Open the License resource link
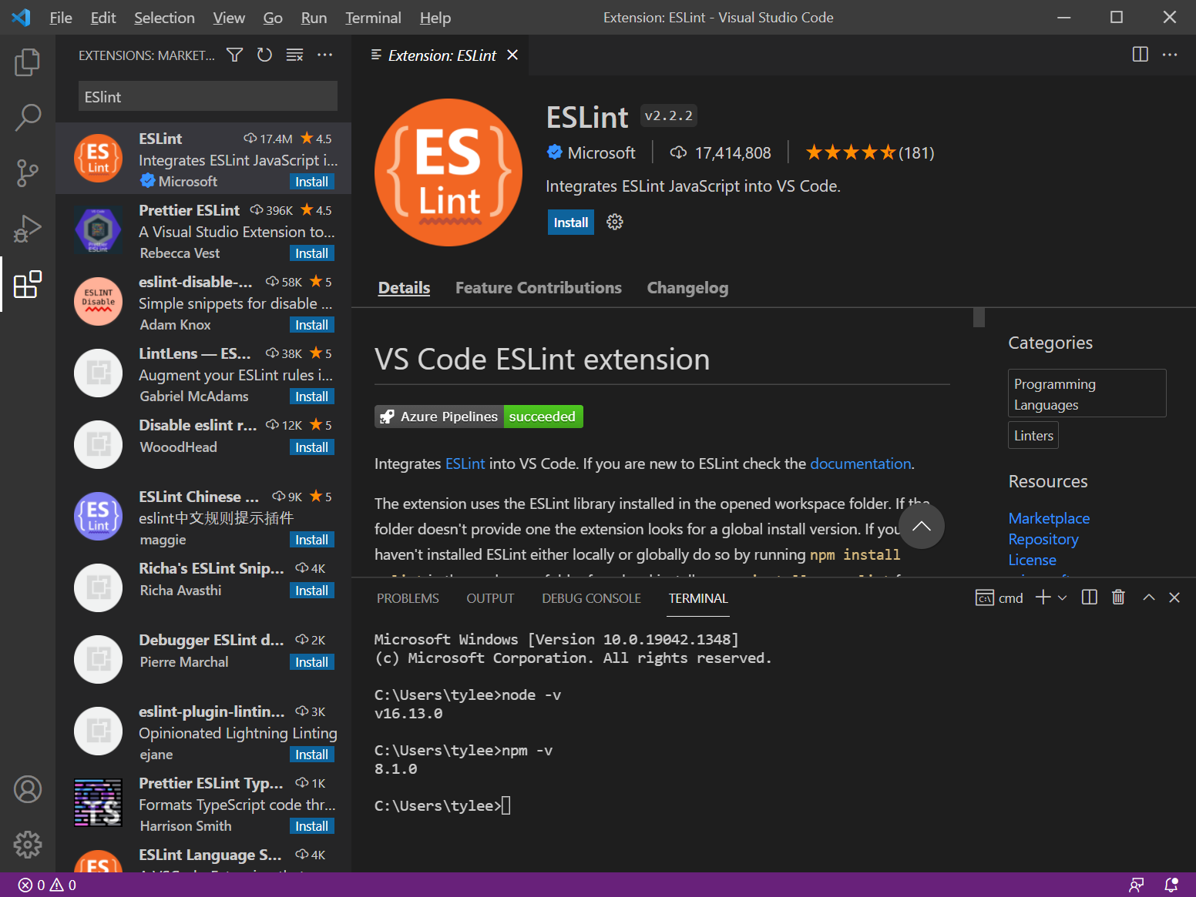Image resolution: width=1196 pixels, height=897 pixels. click(1032, 560)
